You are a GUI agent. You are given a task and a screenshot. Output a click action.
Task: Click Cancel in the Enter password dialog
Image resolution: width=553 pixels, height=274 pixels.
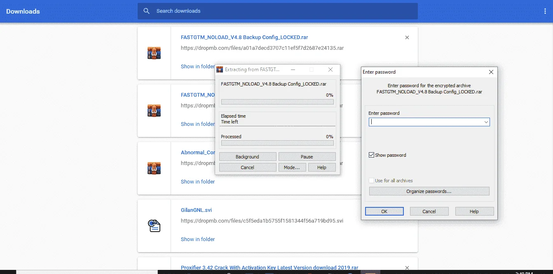coord(429,211)
